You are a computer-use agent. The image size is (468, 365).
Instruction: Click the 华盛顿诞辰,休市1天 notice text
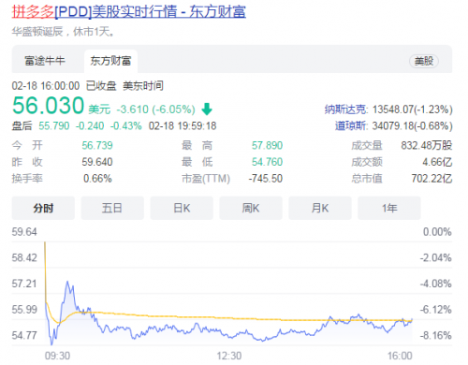point(63,32)
